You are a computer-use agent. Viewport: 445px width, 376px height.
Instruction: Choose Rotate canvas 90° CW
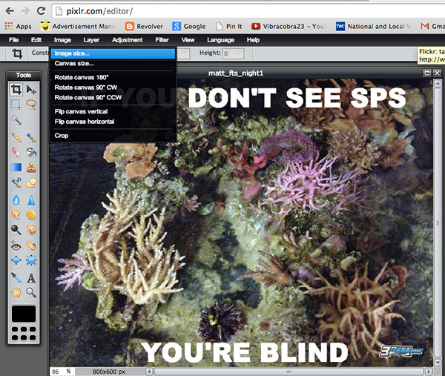tap(113, 88)
